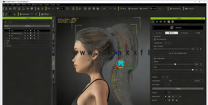Switch to the pencil-icon tab in right panel
The image size is (208, 105).
197,33
